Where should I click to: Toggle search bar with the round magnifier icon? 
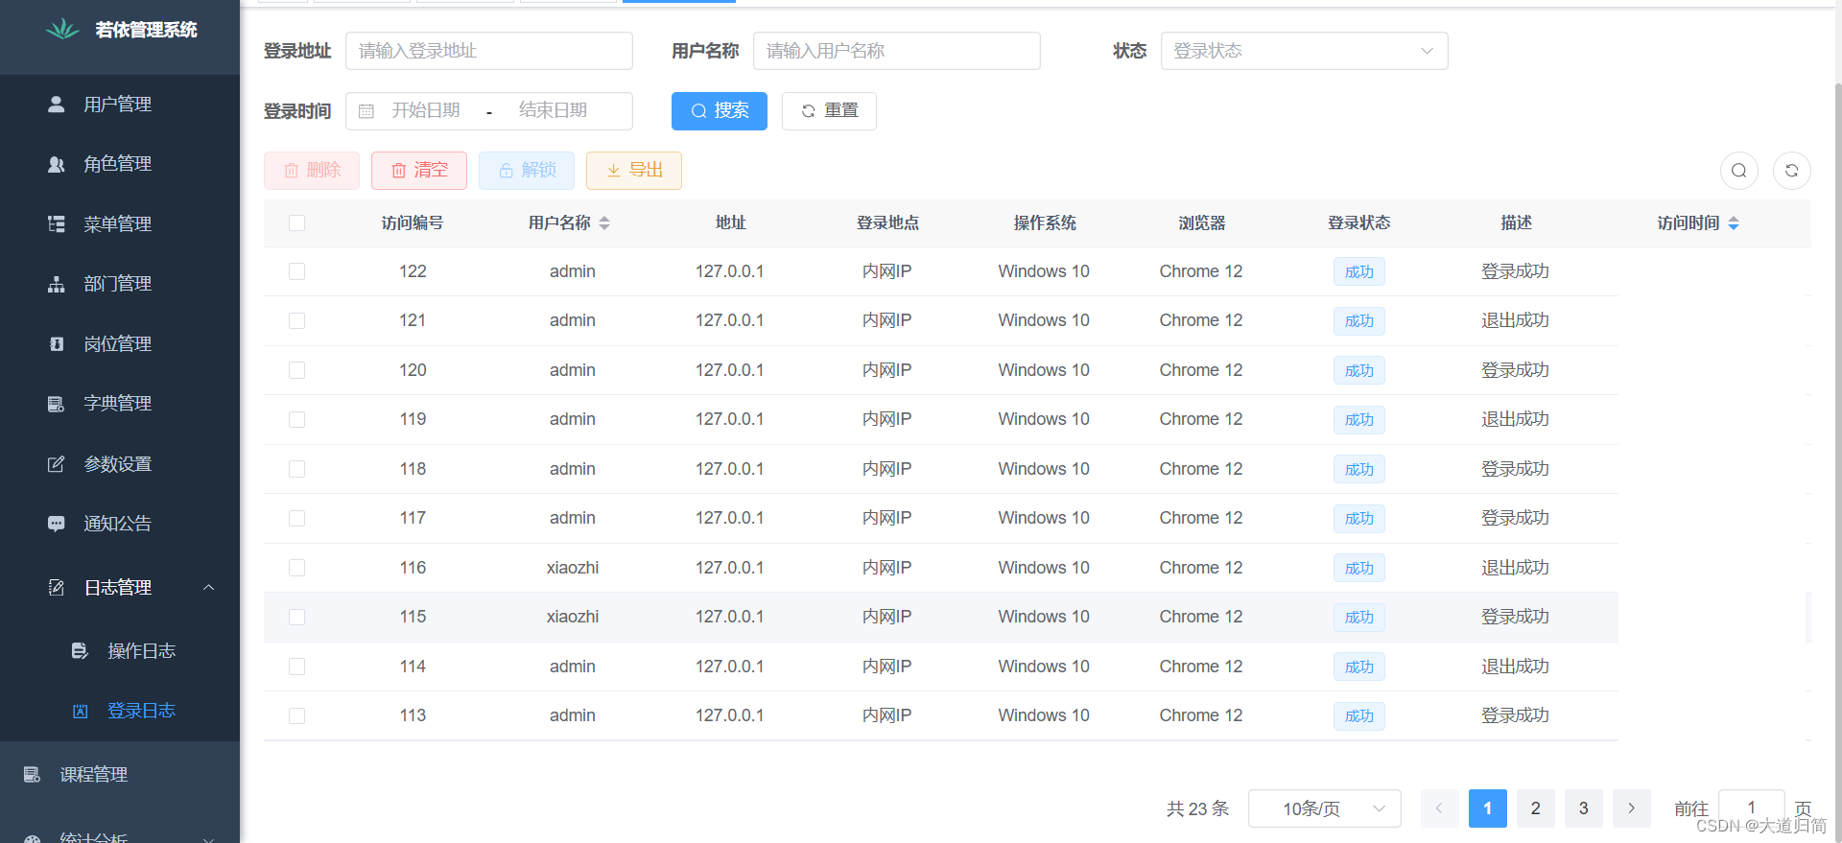[1739, 171]
